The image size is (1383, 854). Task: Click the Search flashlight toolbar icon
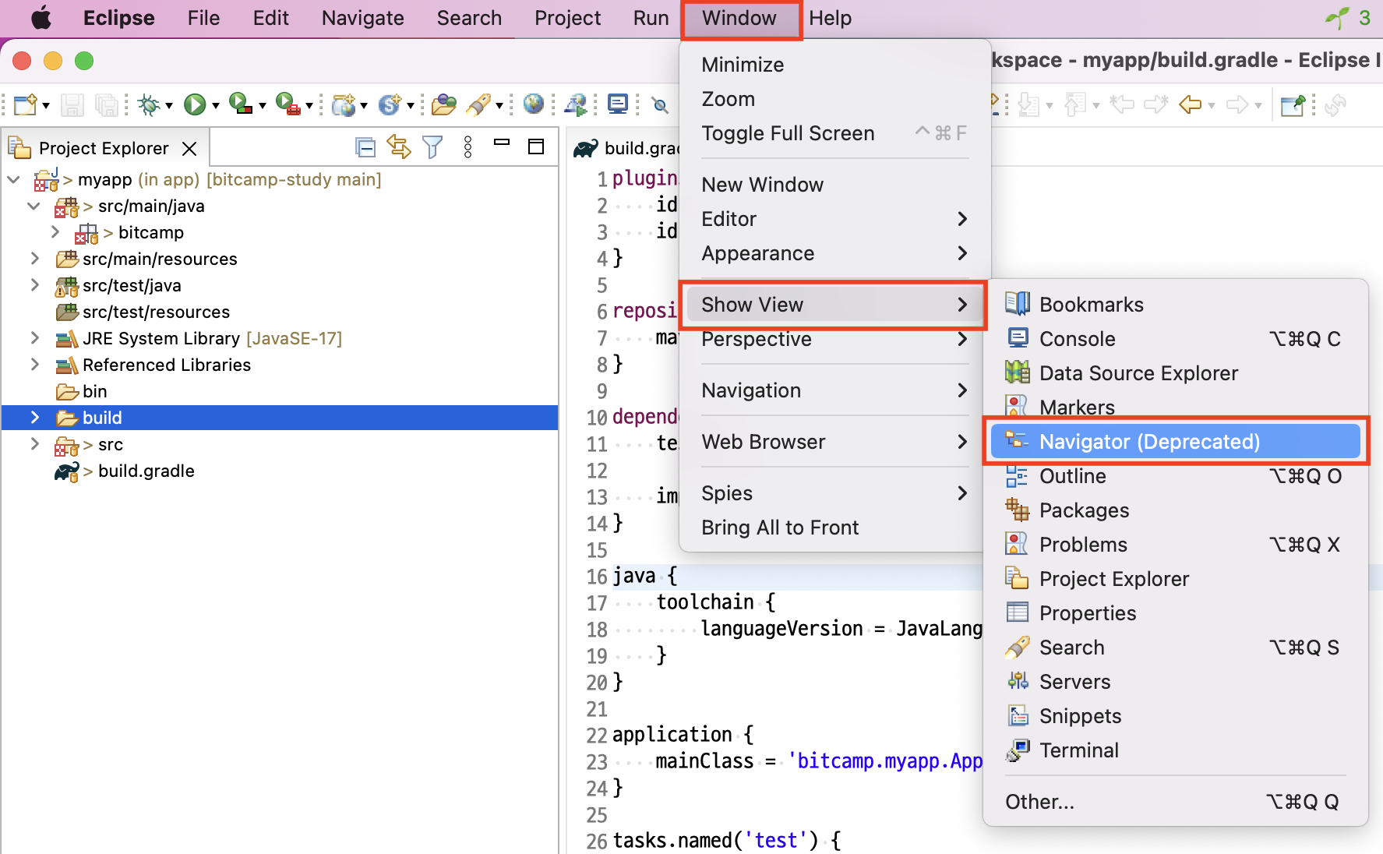478,104
